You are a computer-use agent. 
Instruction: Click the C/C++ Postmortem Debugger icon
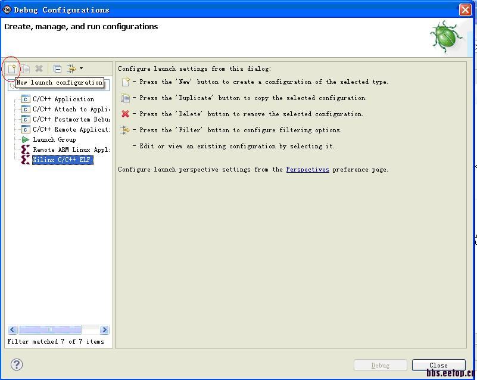point(26,119)
